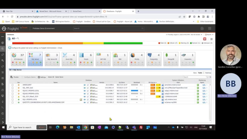Check the SQL_AWS_IaaS row checkbox
This screenshot has width=247, height=139.
[13, 88]
